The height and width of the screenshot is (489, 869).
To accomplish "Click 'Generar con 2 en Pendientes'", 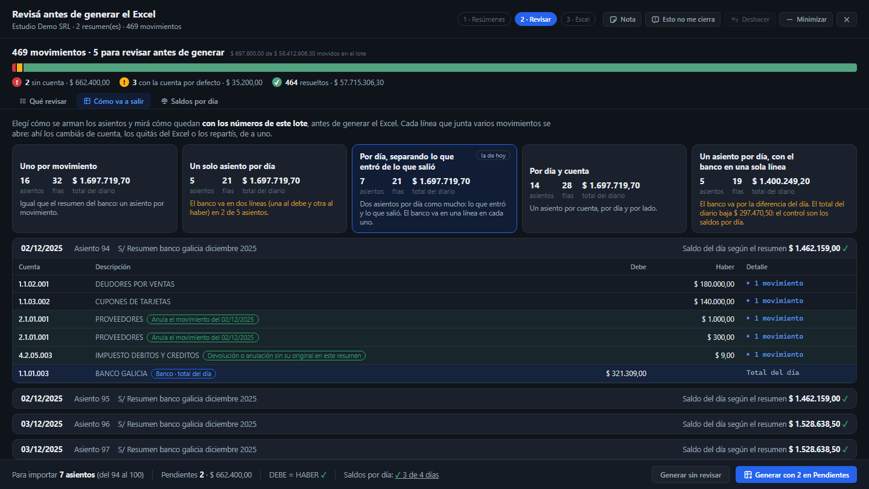I will [x=796, y=475].
